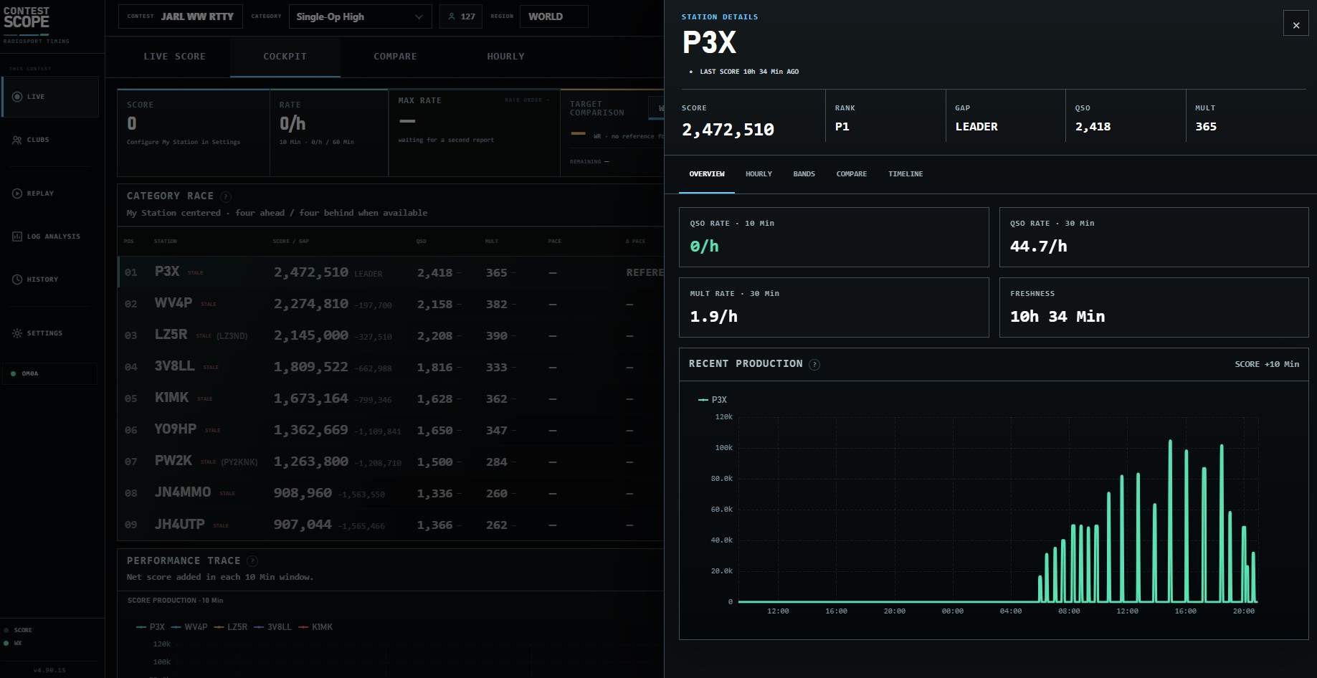Select the LZ5R station row
Image resolution: width=1317 pixels, height=678 pixels.
[391, 335]
